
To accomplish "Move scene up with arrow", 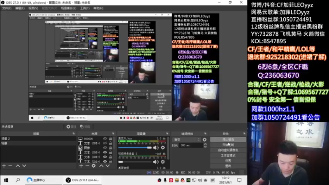I will tap(18, 166).
